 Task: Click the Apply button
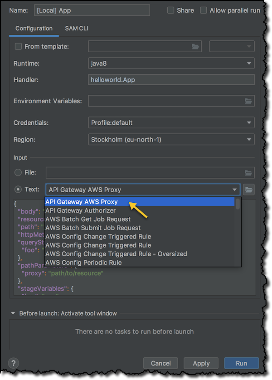tap(201, 363)
